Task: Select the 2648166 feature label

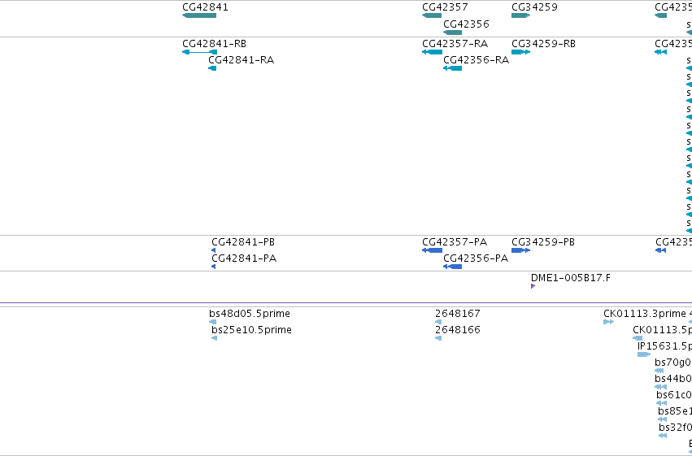Action: pyautogui.click(x=458, y=330)
